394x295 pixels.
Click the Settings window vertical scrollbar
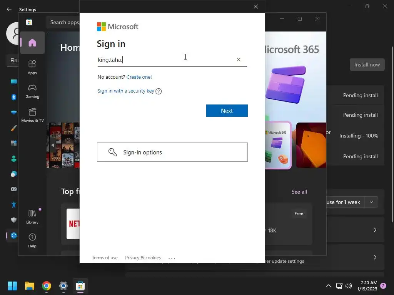[392, 134]
